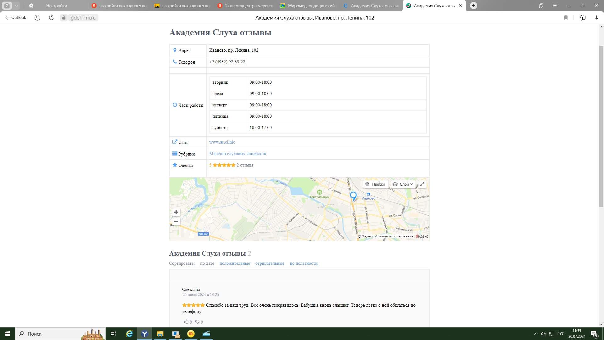Sort reviews by положительные
Viewport: 604px width, 340px height.
point(235,263)
